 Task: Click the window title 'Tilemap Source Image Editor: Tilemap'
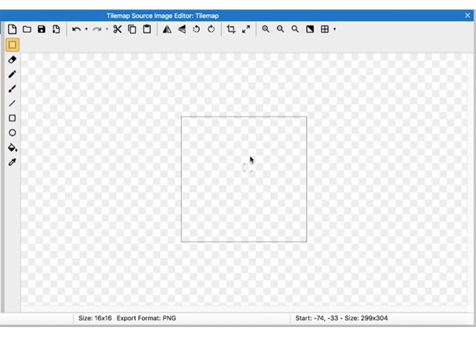[x=162, y=16]
